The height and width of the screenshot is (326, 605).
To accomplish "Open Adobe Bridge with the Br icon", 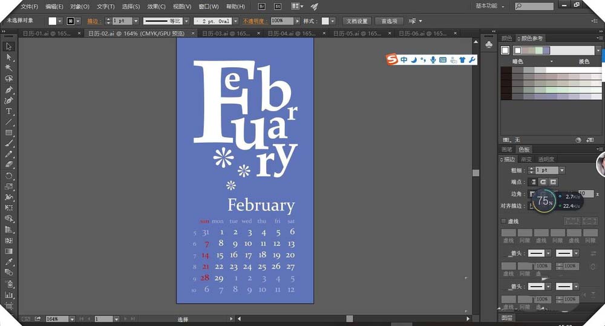I will tap(261, 7).
